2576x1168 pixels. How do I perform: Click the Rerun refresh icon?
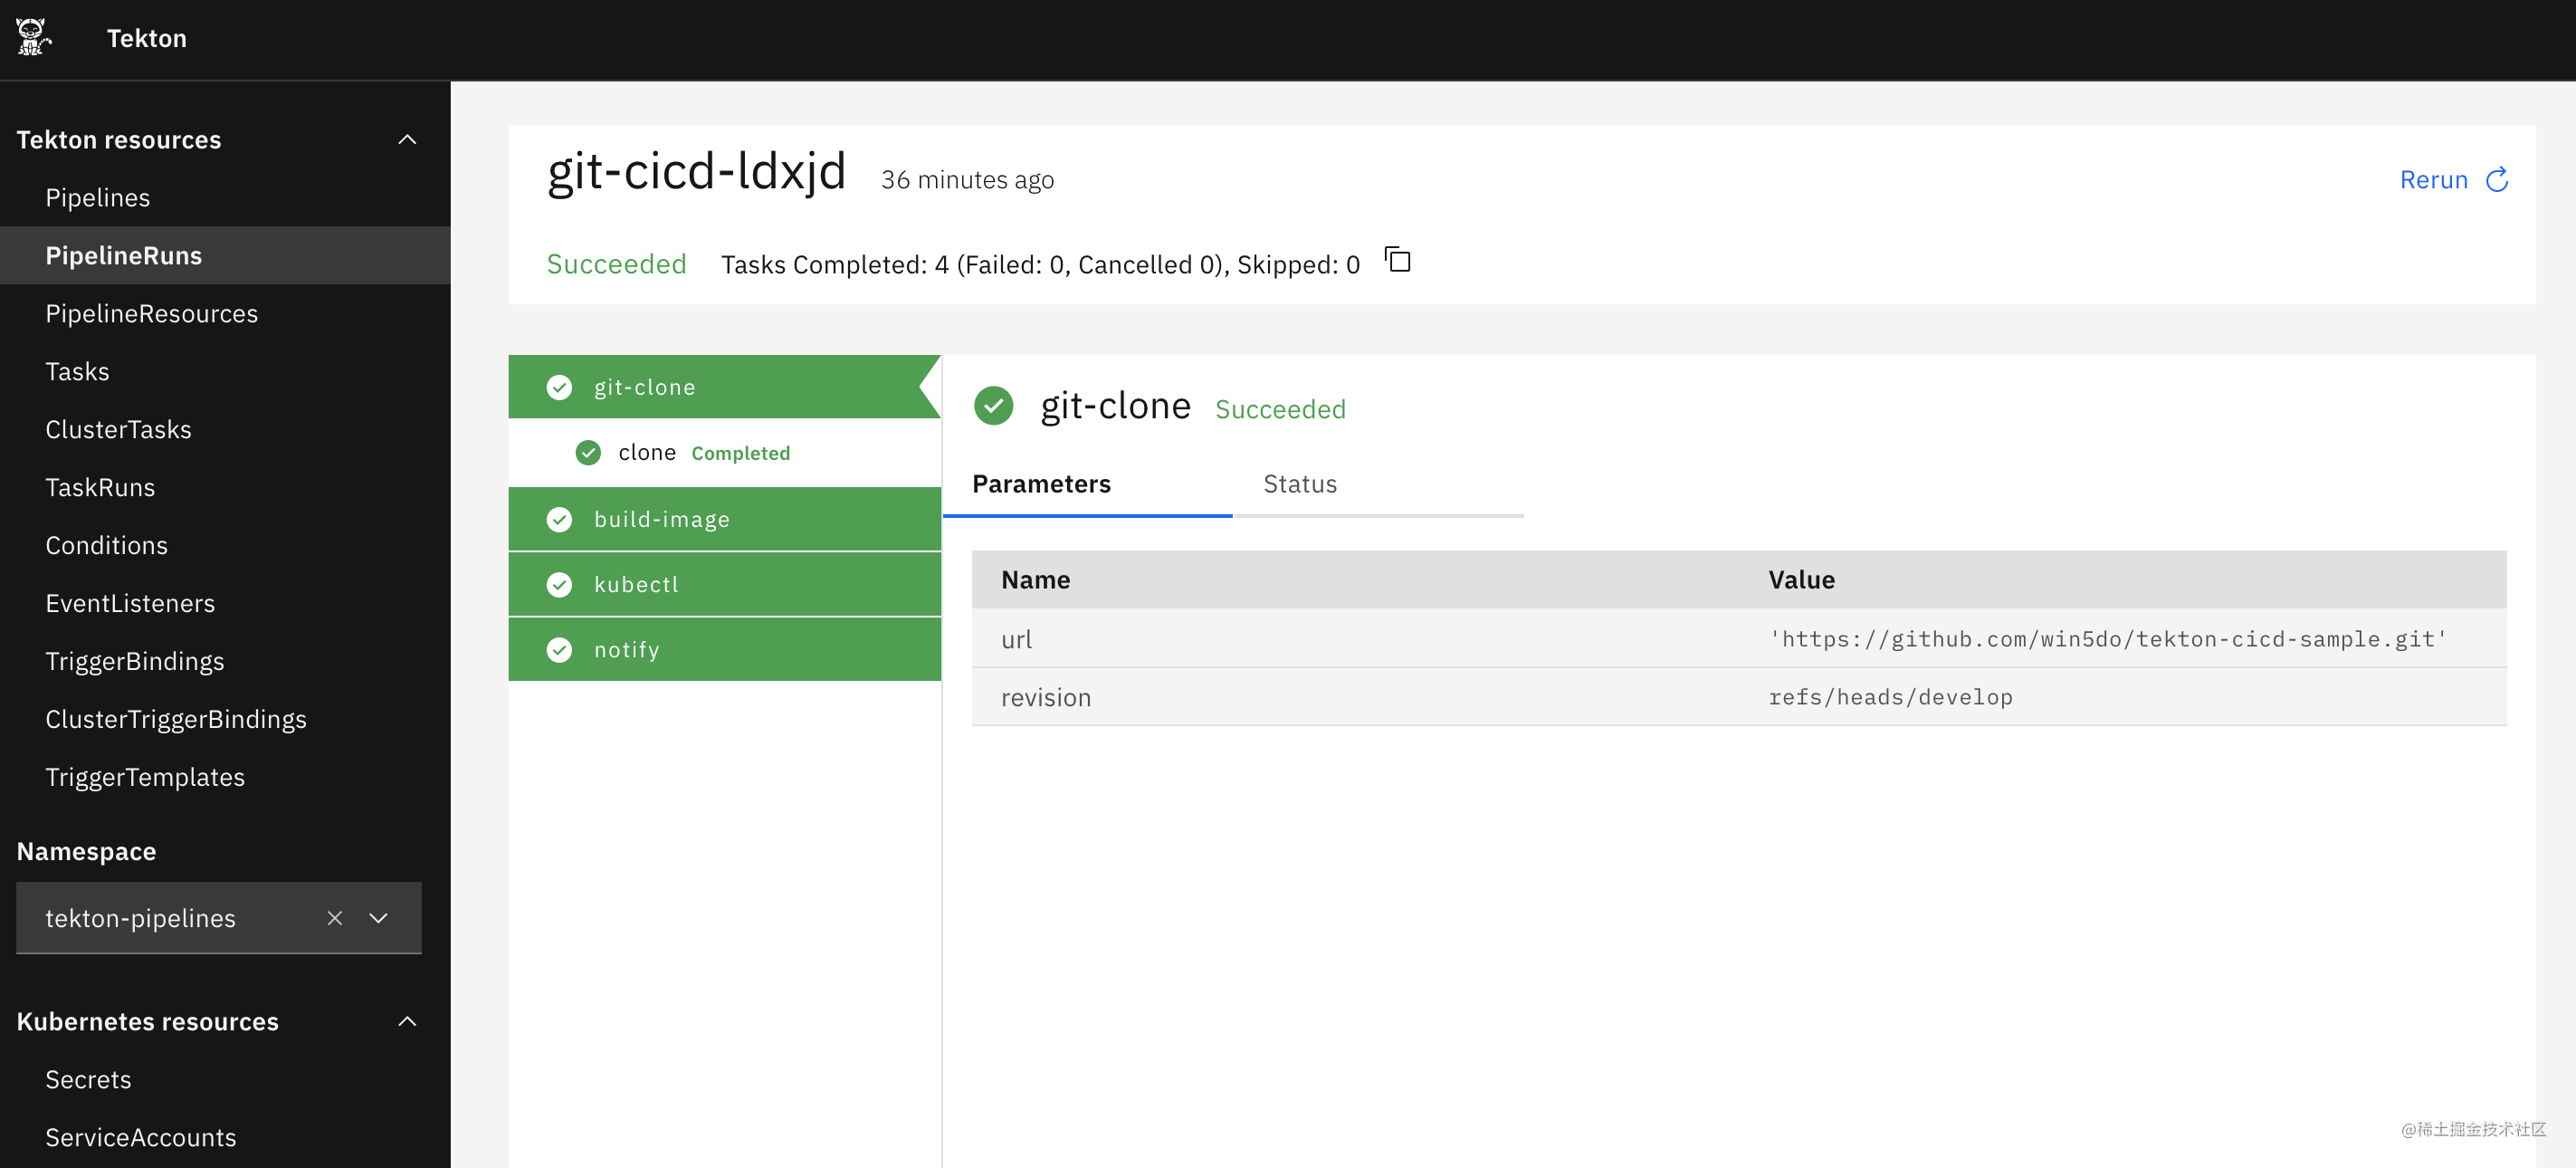point(2497,180)
